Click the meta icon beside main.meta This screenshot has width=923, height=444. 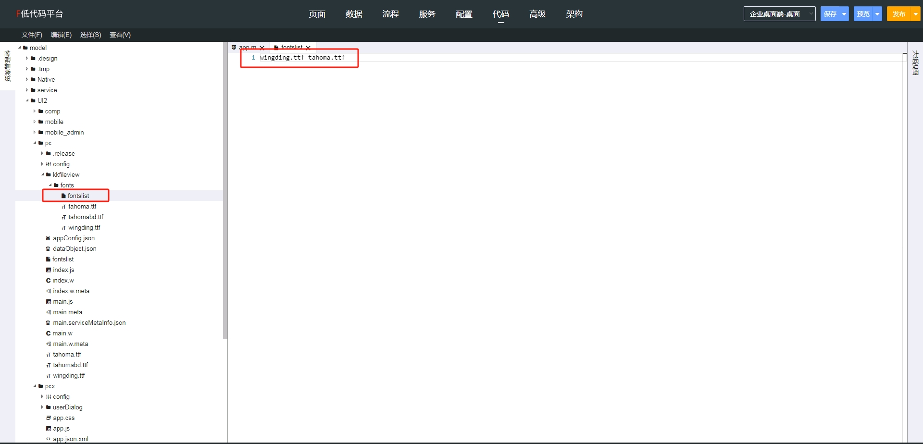pos(48,312)
